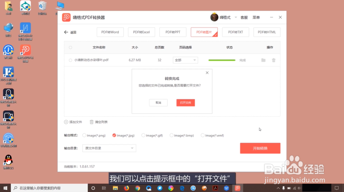Select the checkbox for 小清新动态水彩绿叶.pdf
This screenshot has height=192, width=344.
71,60
